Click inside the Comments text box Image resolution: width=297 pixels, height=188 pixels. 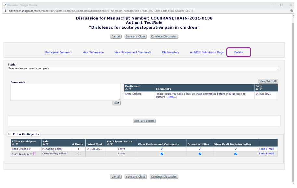(65, 92)
